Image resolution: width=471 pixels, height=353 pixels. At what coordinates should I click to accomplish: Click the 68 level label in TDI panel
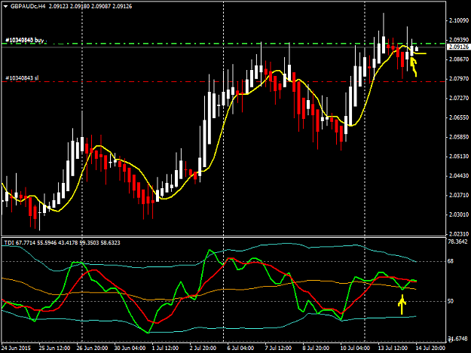(451, 261)
